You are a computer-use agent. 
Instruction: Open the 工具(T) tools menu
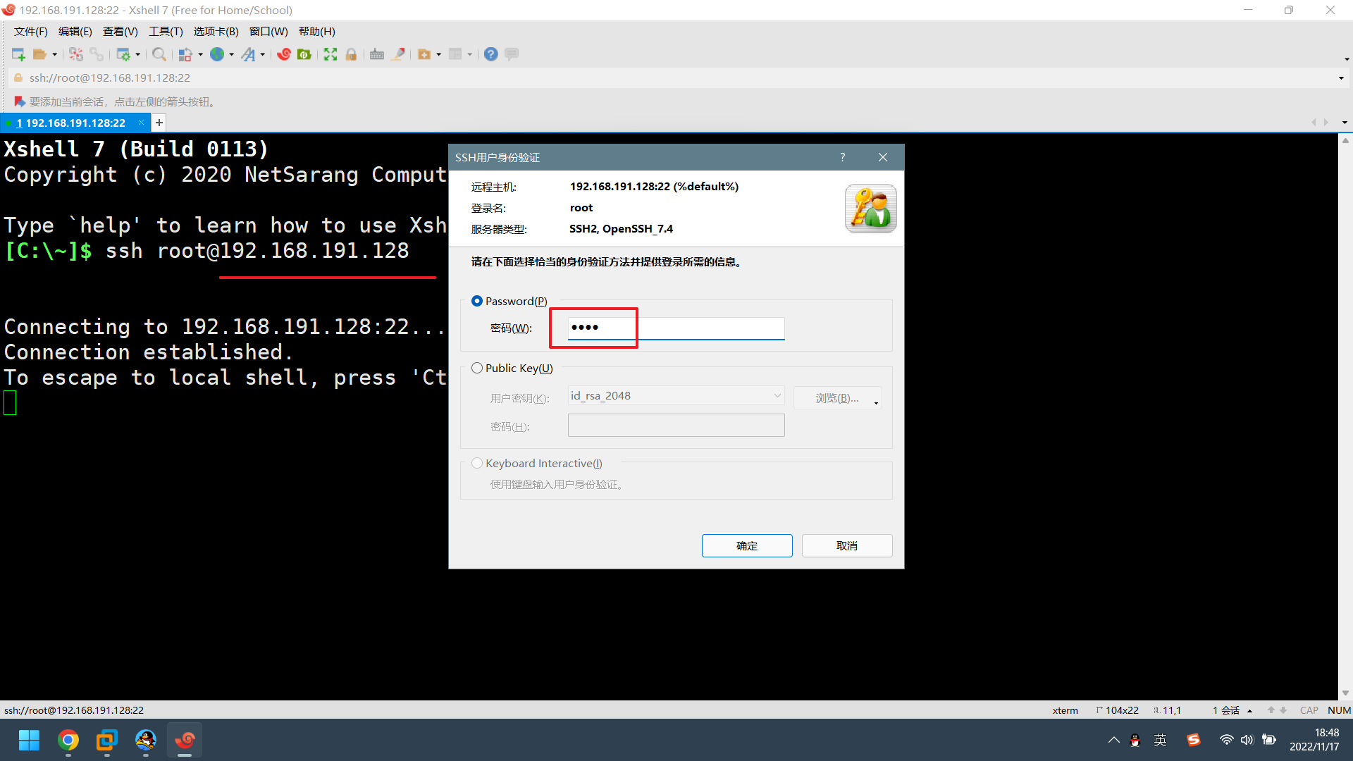click(x=164, y=31)
